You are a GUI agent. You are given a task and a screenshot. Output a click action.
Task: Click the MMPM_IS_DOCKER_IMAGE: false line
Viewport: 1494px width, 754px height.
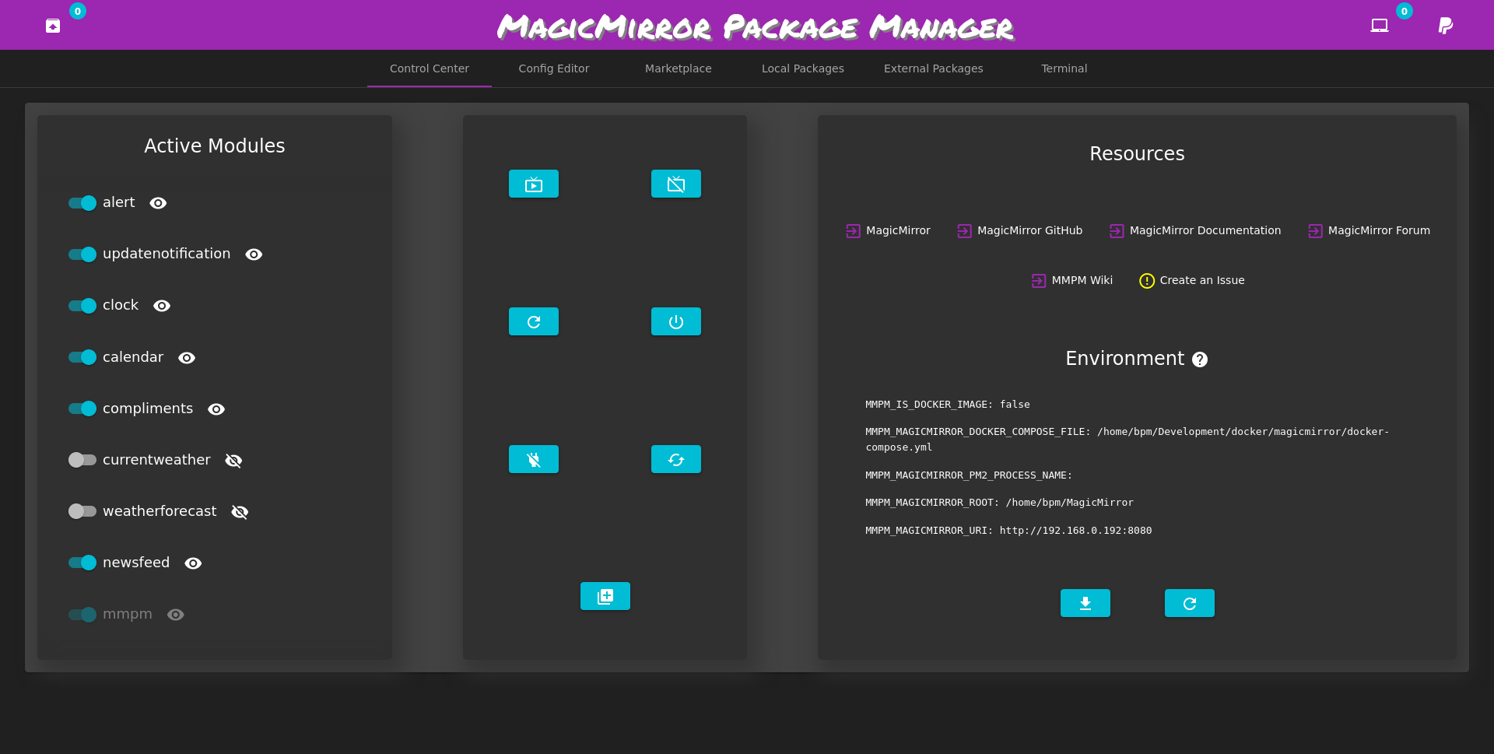click(948, 405)
